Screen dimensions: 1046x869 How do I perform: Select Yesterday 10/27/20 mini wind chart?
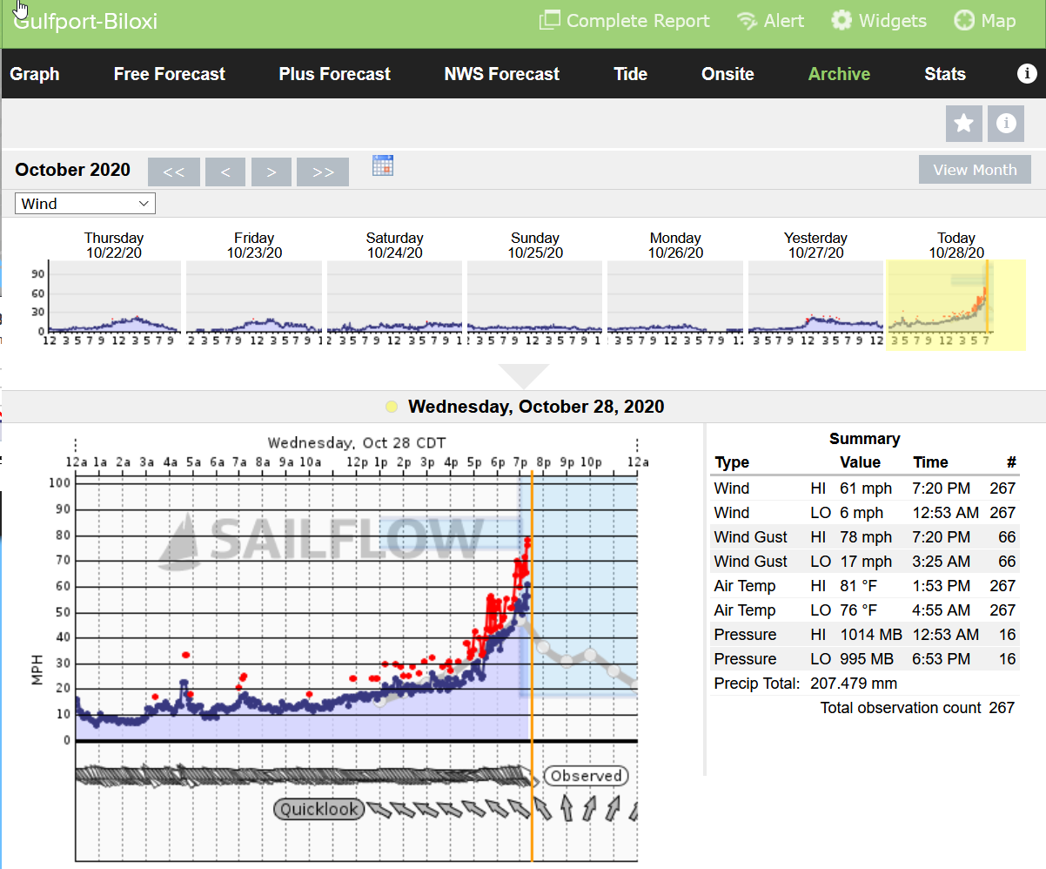[x=815, y=296]
